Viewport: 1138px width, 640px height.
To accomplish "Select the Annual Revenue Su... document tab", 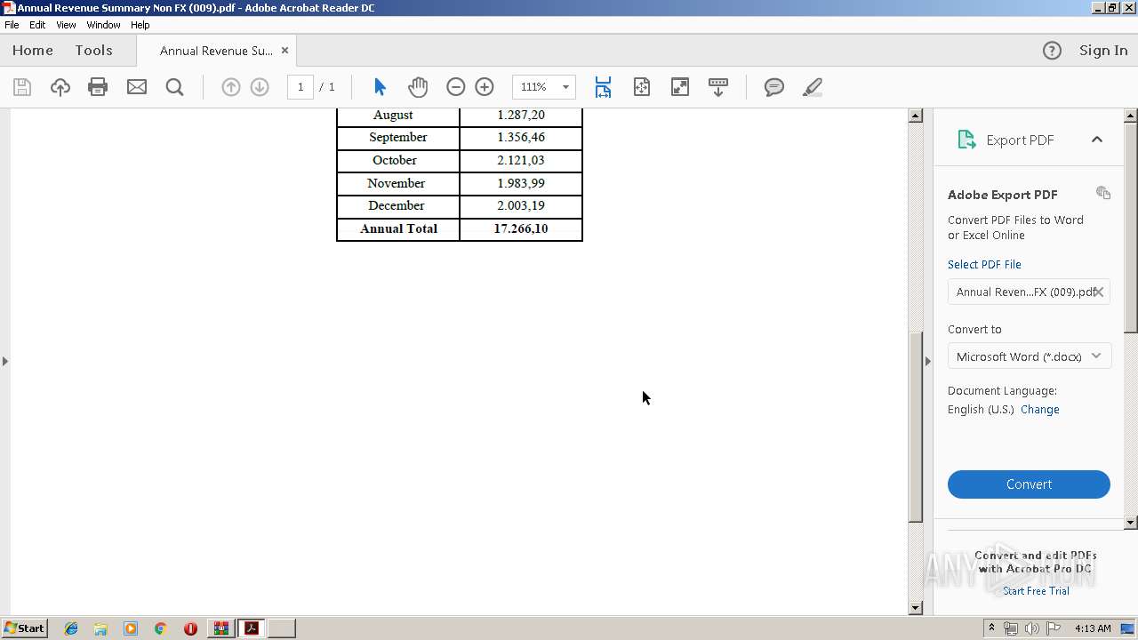I will click(216, 51).
